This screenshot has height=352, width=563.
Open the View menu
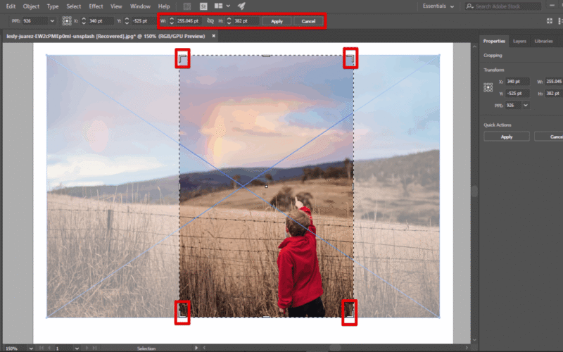click(116, 6)
